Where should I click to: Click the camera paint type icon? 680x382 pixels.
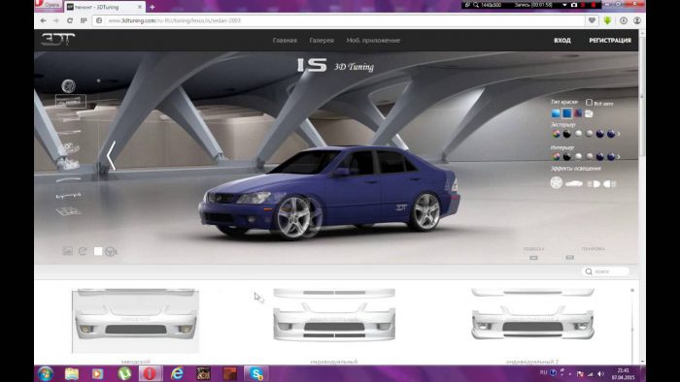tap(589, 113)
